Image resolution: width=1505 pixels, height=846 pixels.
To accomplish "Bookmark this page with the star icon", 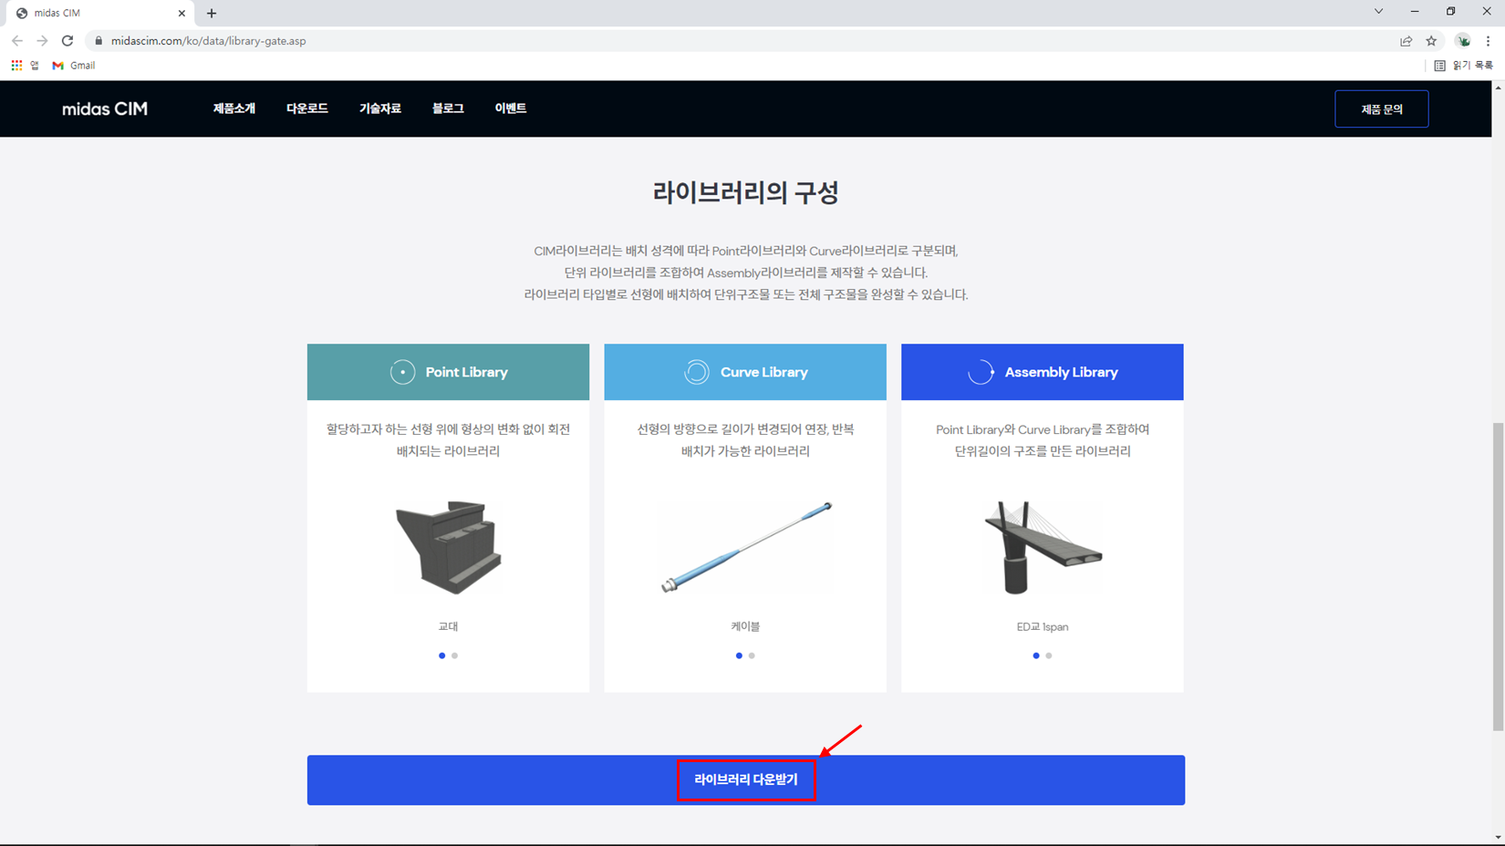I will pos(1431,41).
